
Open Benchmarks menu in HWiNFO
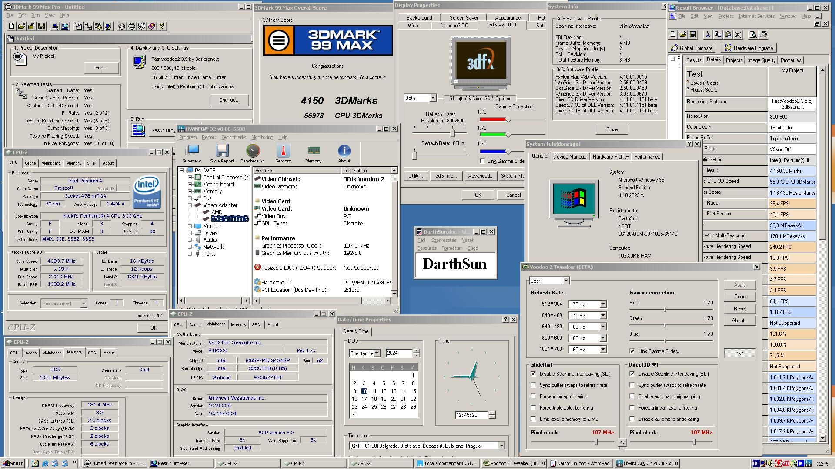[x=234, y=137]
